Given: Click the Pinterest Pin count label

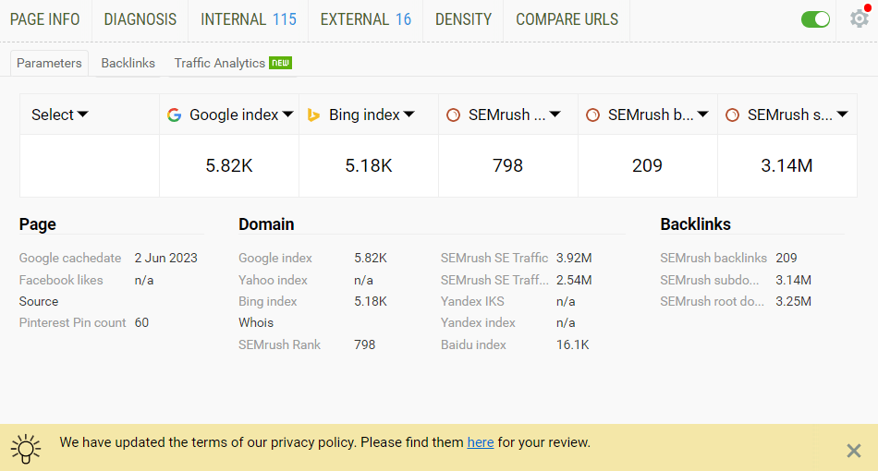Looking at the screenshot, I should pyautogui.click(x=72, y=322).
